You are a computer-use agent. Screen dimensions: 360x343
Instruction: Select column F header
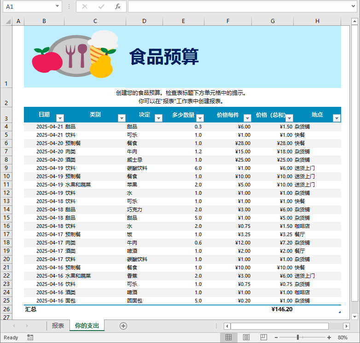(228, 21)
